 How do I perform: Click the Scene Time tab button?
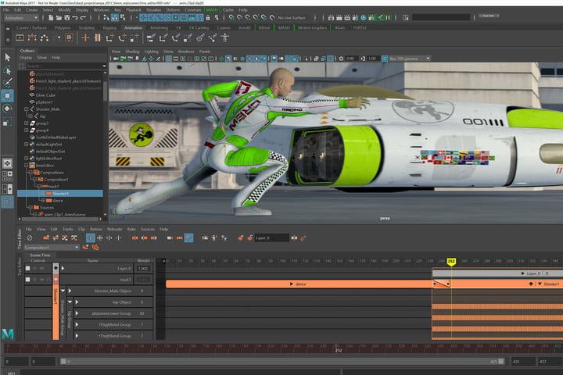point(40,255)
